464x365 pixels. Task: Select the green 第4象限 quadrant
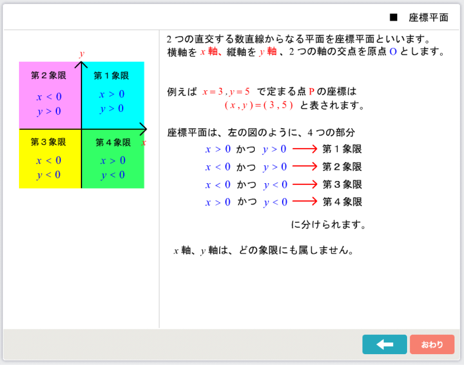pyautogui.click(x=113, y=159)
